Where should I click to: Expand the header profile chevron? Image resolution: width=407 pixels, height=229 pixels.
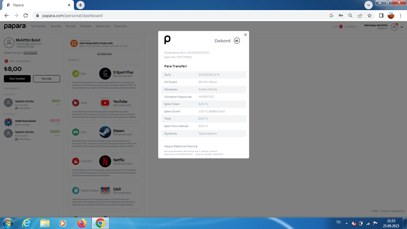402,27
